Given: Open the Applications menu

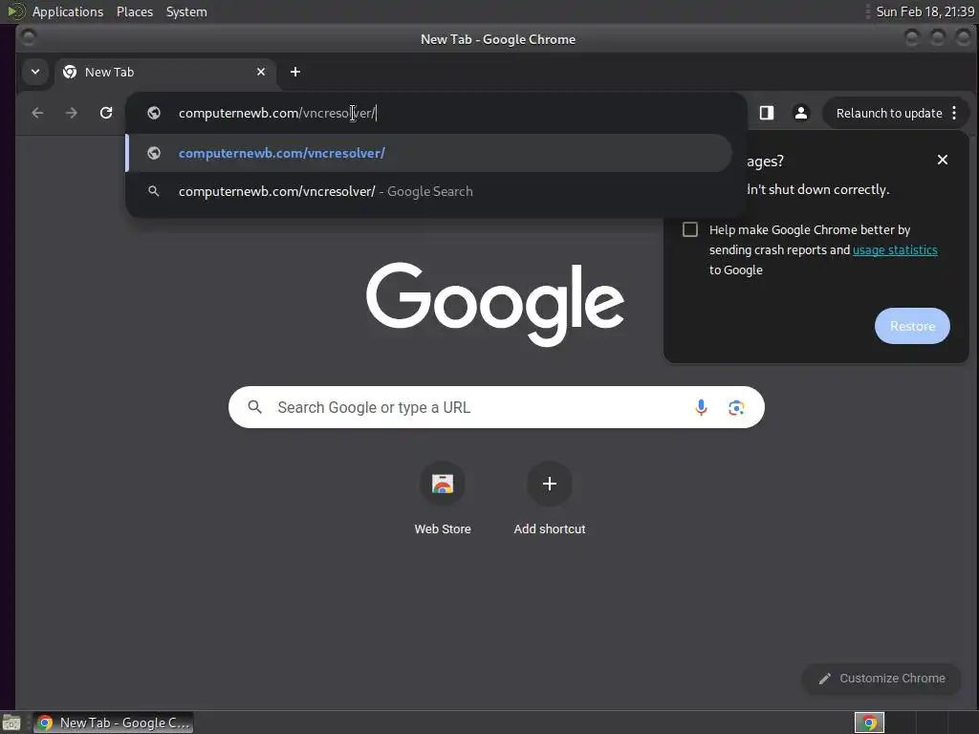Looking at the screenshot, I should [x=68, y=11].
